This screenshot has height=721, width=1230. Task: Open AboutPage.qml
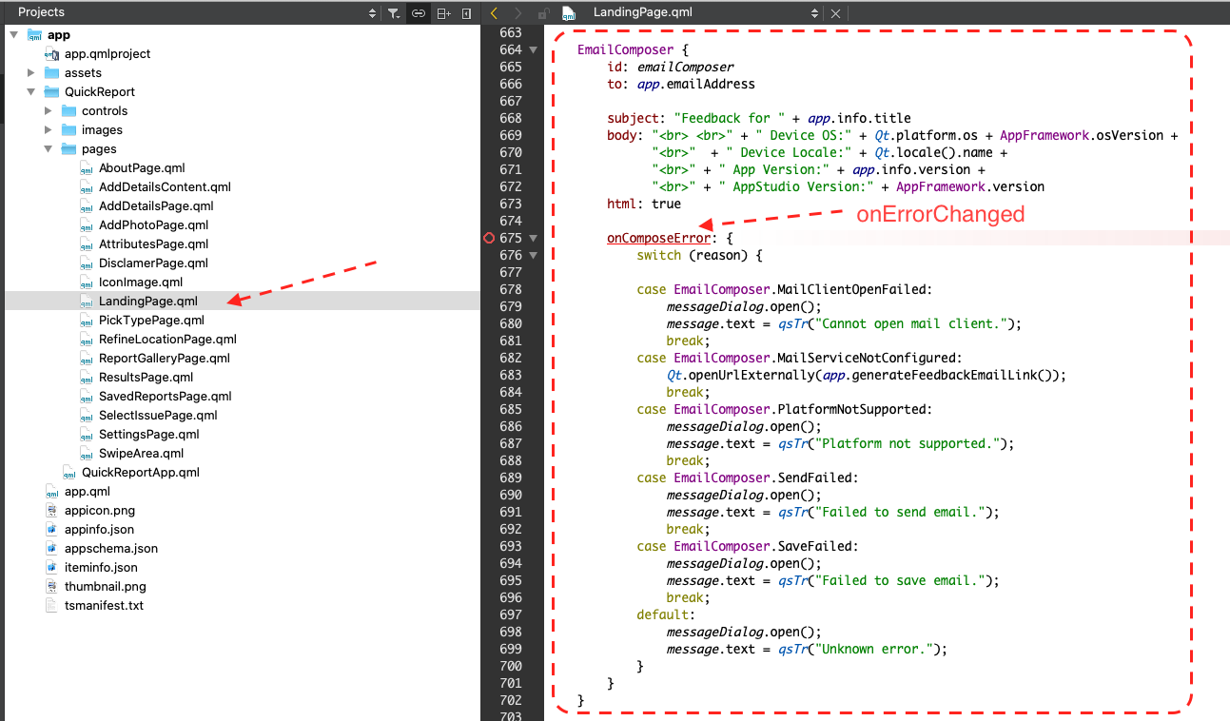click(142, 167)
